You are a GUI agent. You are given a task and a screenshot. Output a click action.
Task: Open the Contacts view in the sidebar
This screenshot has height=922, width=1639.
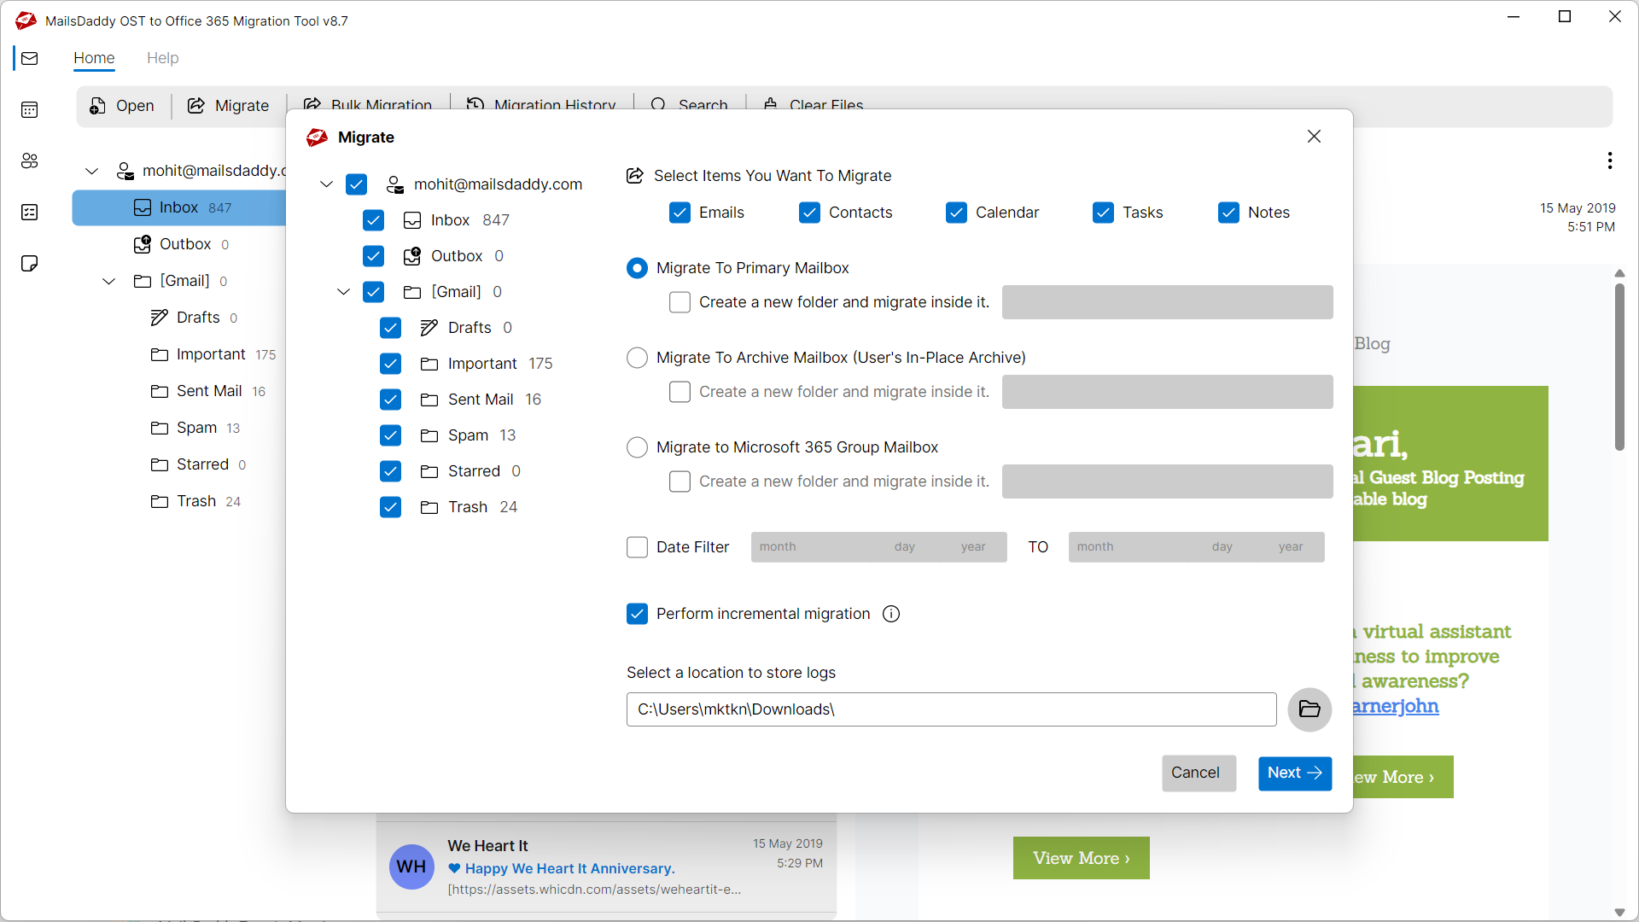click(x=30, y=160)
